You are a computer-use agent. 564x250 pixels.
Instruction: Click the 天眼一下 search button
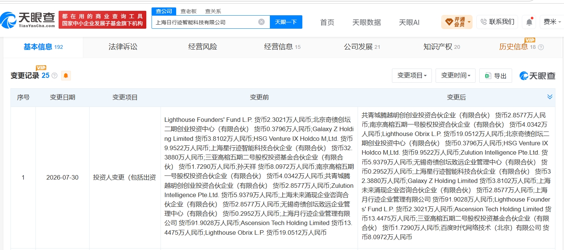286,22
